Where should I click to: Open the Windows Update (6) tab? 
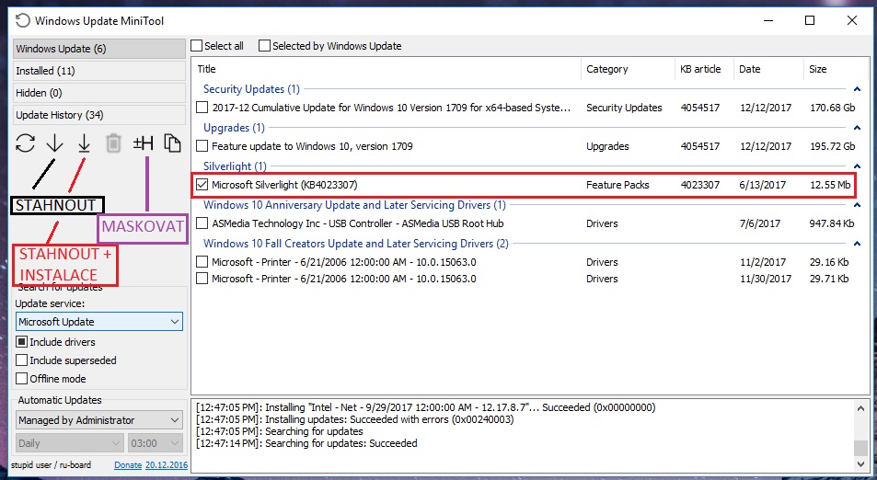click(99, 49)
